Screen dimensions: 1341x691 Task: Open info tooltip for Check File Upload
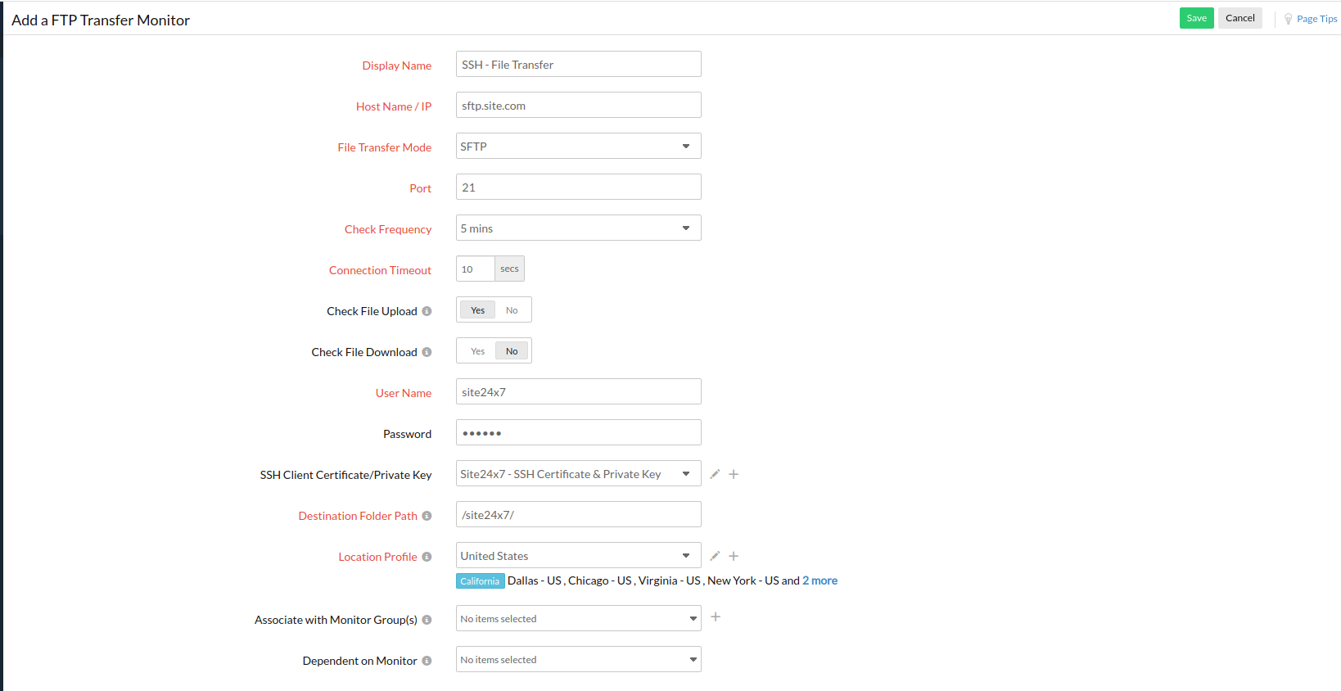[427, 311]
